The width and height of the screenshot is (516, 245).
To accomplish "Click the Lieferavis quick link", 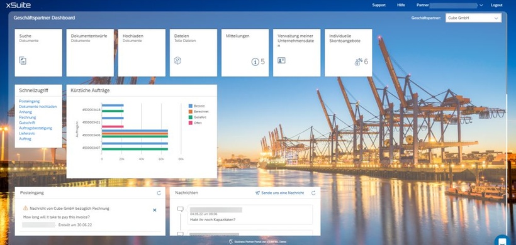I will click(26, 134).
